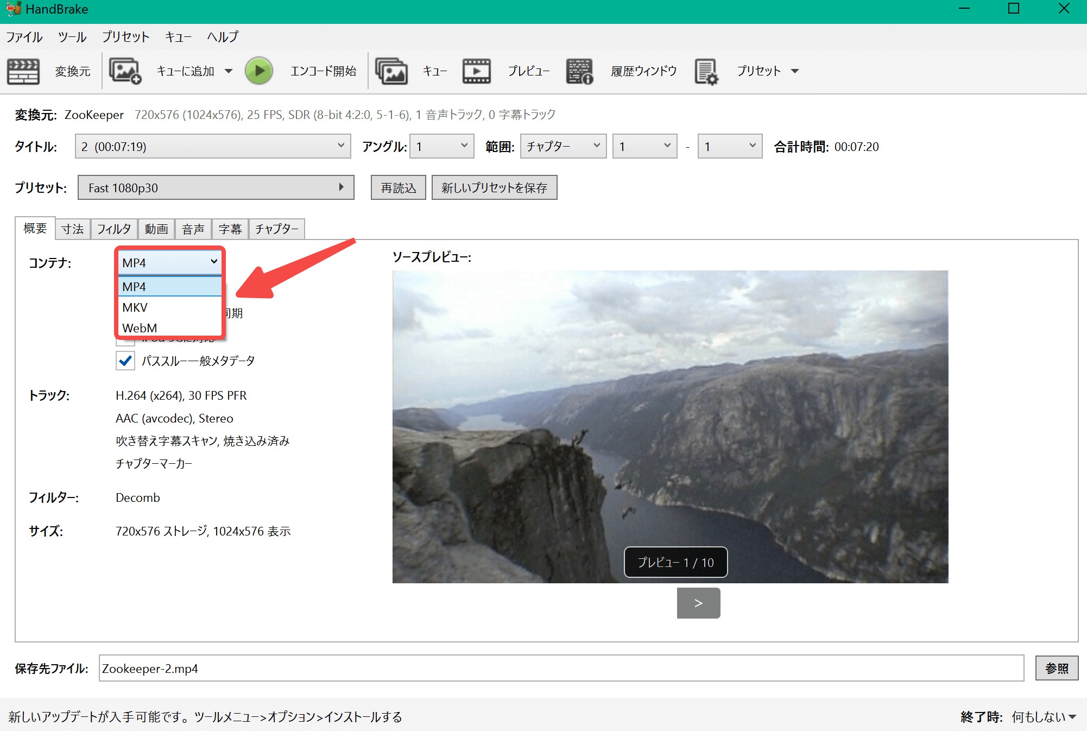
Task: Click the source preview image
Action: point(670,427)
